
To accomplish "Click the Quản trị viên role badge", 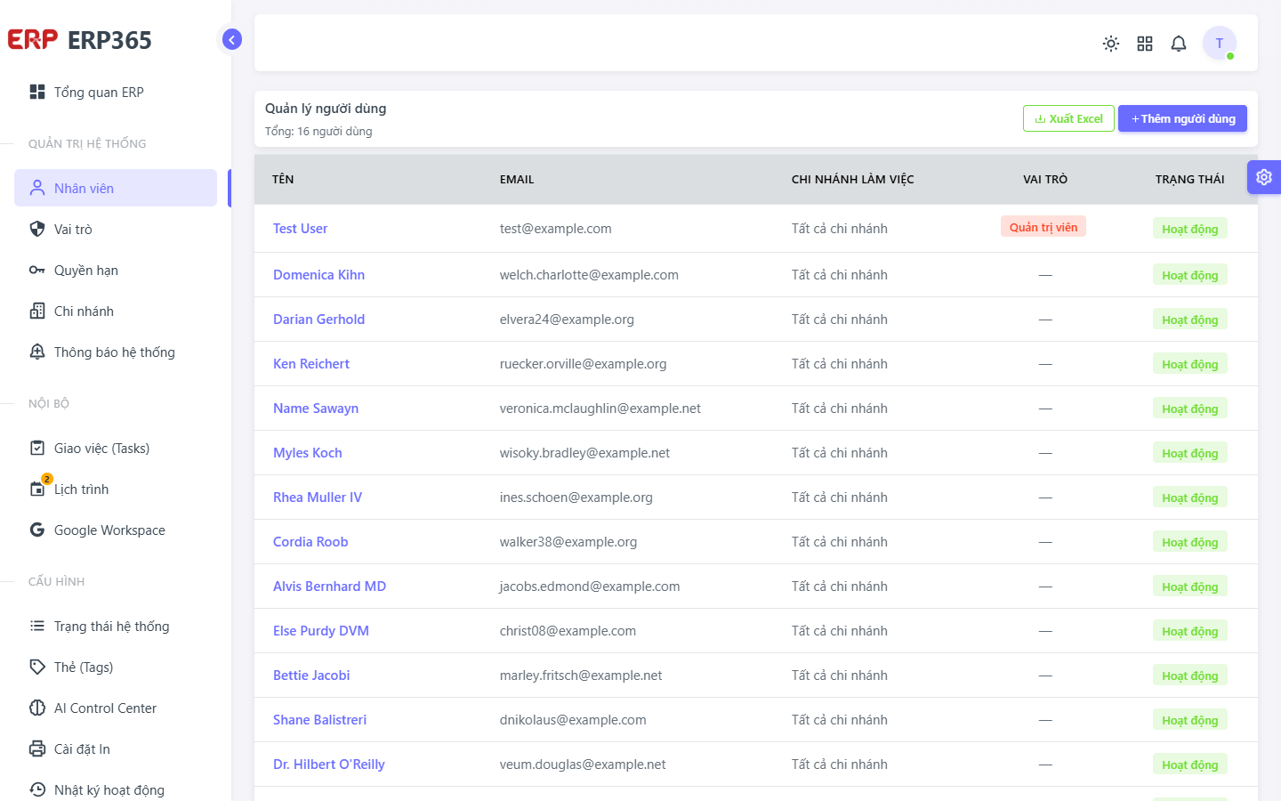I will pos(1043,227).
